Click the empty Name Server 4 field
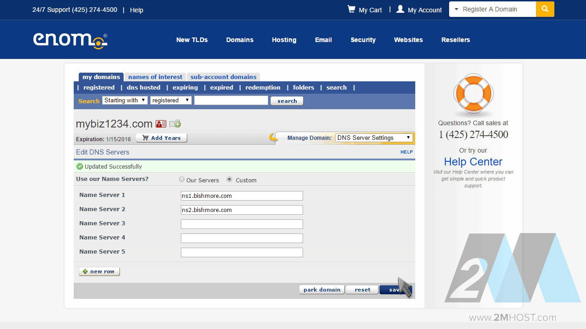The height and width of the screenshot is (329, 586). 242,238
